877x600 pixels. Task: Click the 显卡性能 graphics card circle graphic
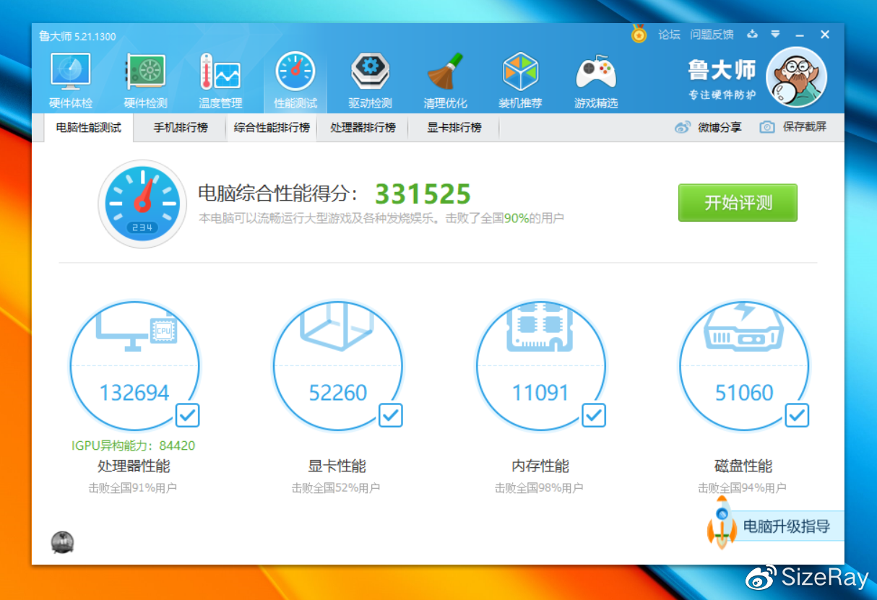[x=337, y=366]
